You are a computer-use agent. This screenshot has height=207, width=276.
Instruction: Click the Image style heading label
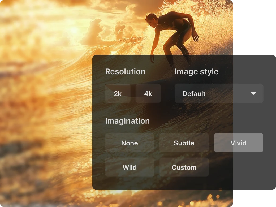pos(196,72)
